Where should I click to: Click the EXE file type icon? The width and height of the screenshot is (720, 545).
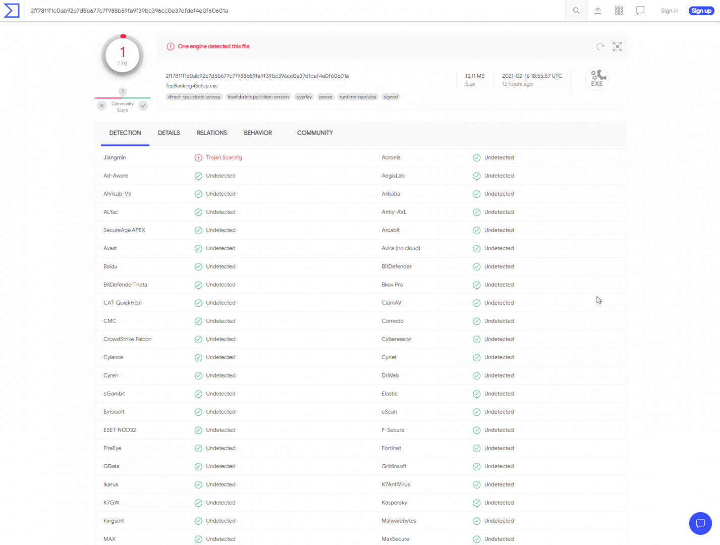[597, 78]
